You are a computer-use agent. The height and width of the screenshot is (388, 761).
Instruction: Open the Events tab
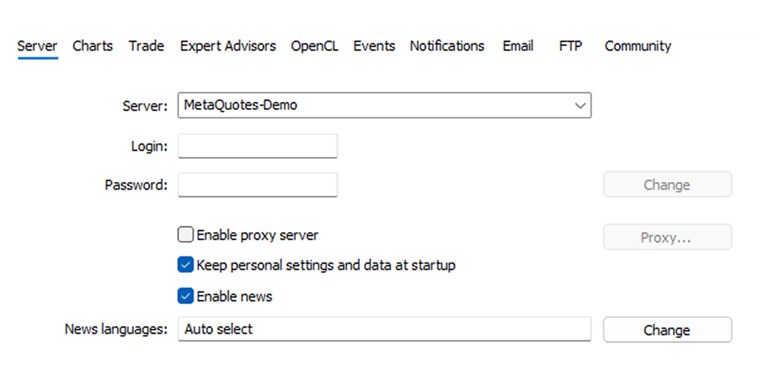(x=374, y=46)
